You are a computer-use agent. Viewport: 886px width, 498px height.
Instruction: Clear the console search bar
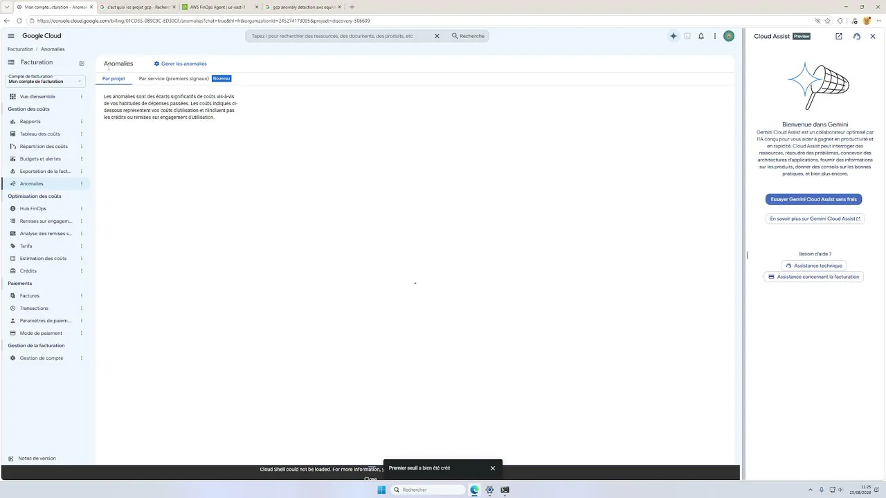coord(437,36)
